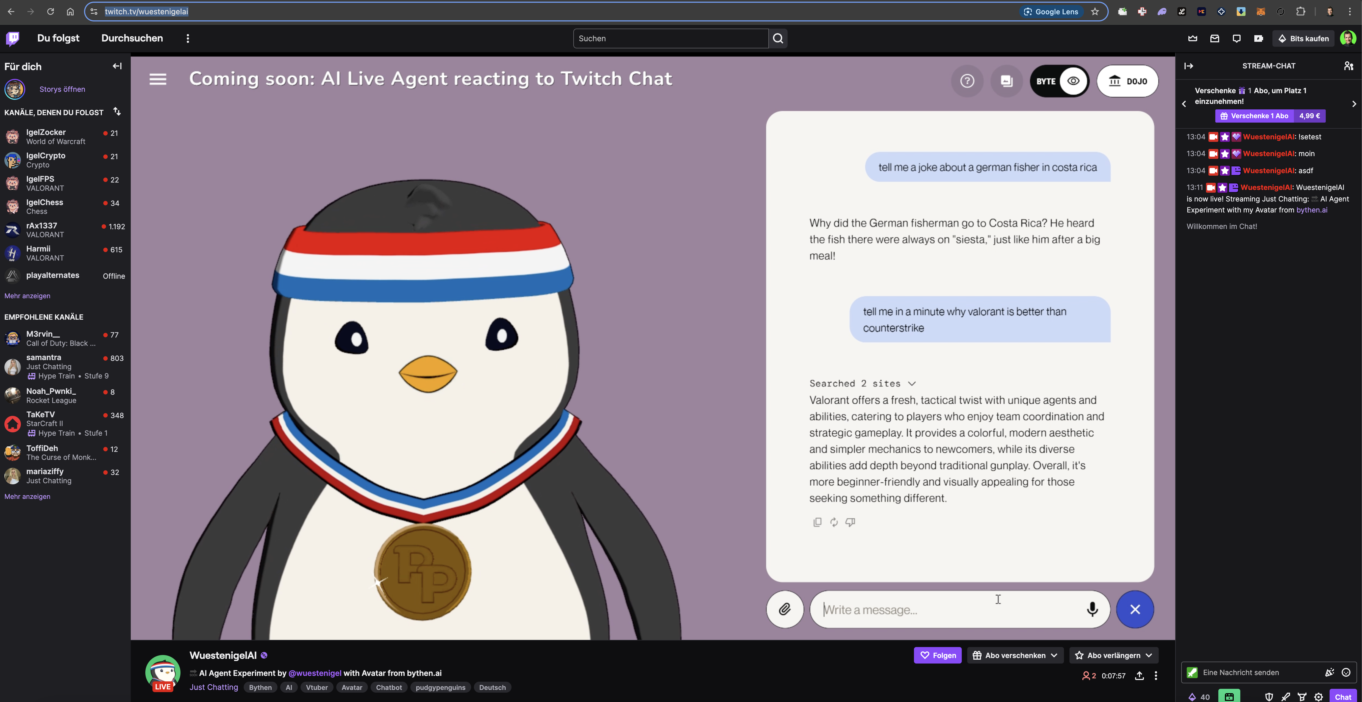Open the Du folgst tab
Screen dimensions: 1362x702
[x=58, y=38]
